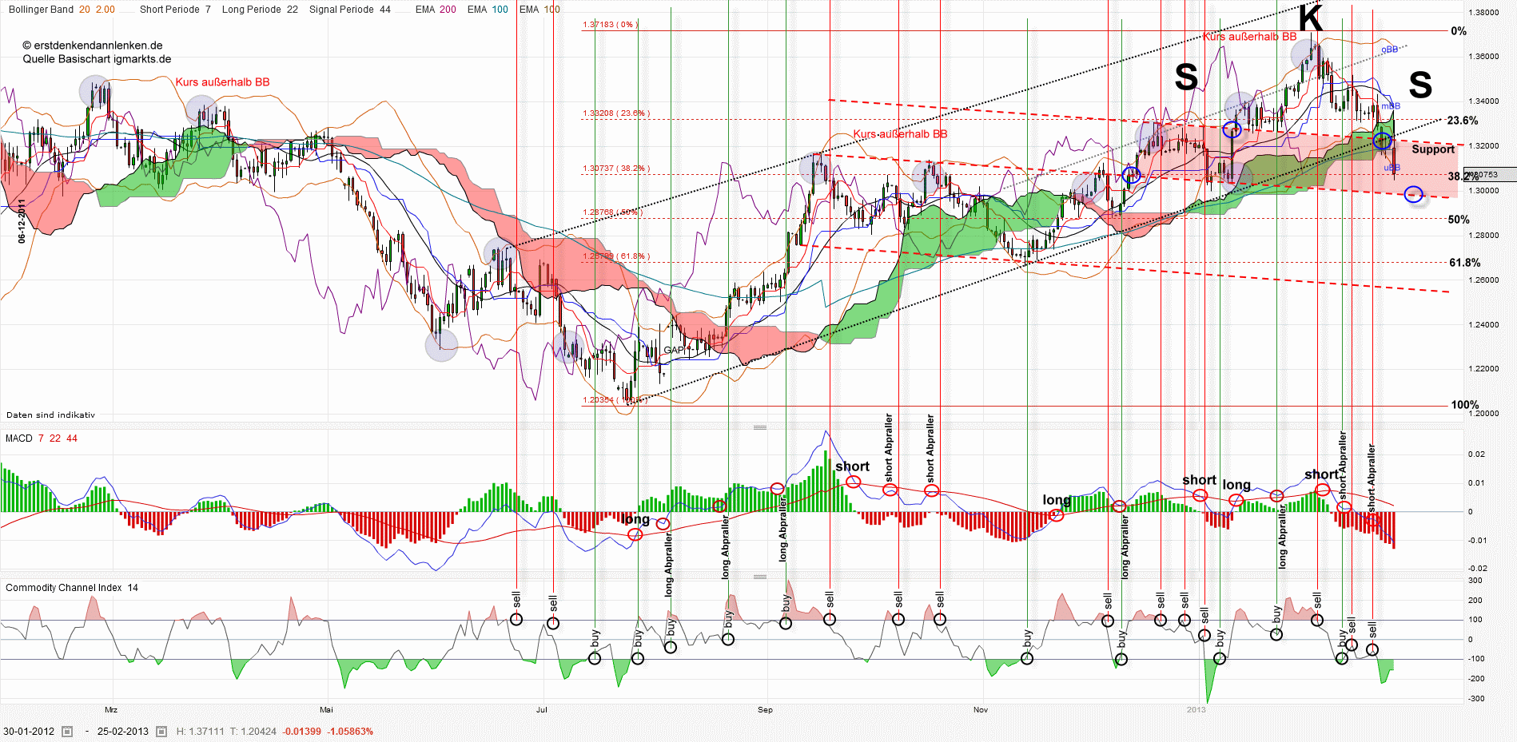This screenshot has height=742, width=1517.
Task: Click the 1.38000 price axis label
Action: [x=1483, y=13]
